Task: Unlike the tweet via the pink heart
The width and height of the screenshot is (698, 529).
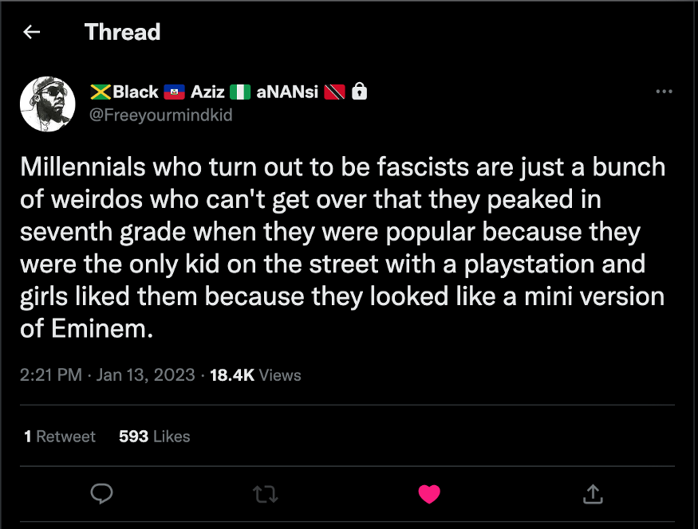Action: 429,494
